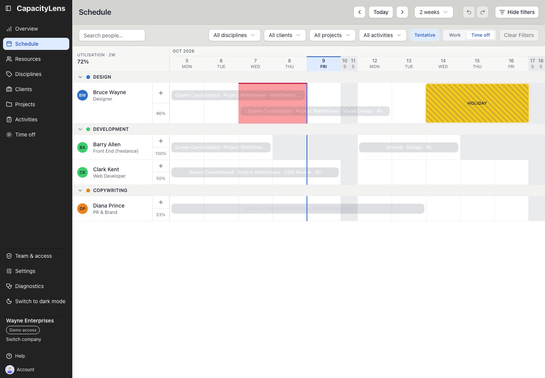Open the All projects dropdown
The image size is (545, 378).
click(x=332, y=35)
